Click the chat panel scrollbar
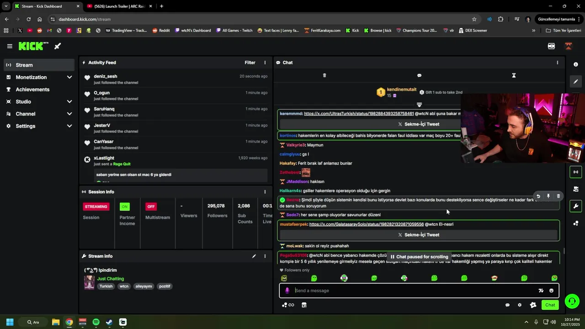This screenshot has width=585, height=329. pyautogui.click(x=564, y=251)
